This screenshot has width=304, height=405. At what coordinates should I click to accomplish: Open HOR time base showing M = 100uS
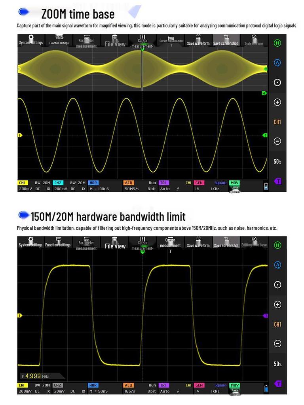(93, 183)
